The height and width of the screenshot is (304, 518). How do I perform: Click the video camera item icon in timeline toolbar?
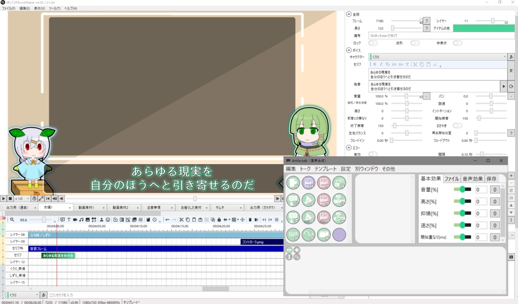75,220
